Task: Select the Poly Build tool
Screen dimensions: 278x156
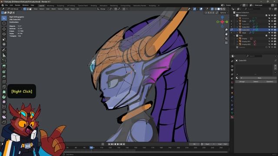Action: tap(4, 92)
